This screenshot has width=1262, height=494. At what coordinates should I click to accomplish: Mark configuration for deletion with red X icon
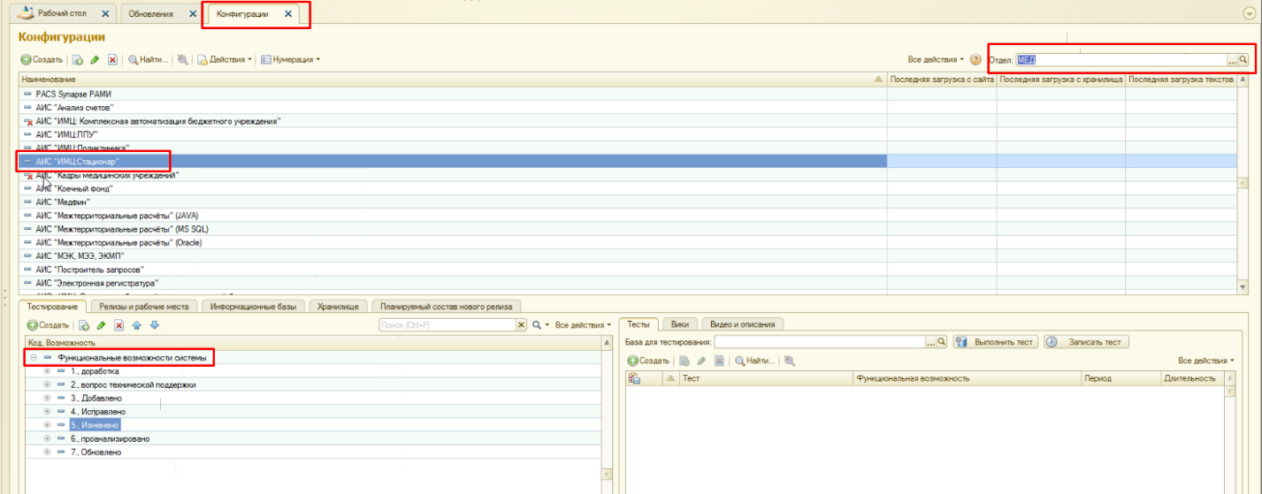click(112, 60)
